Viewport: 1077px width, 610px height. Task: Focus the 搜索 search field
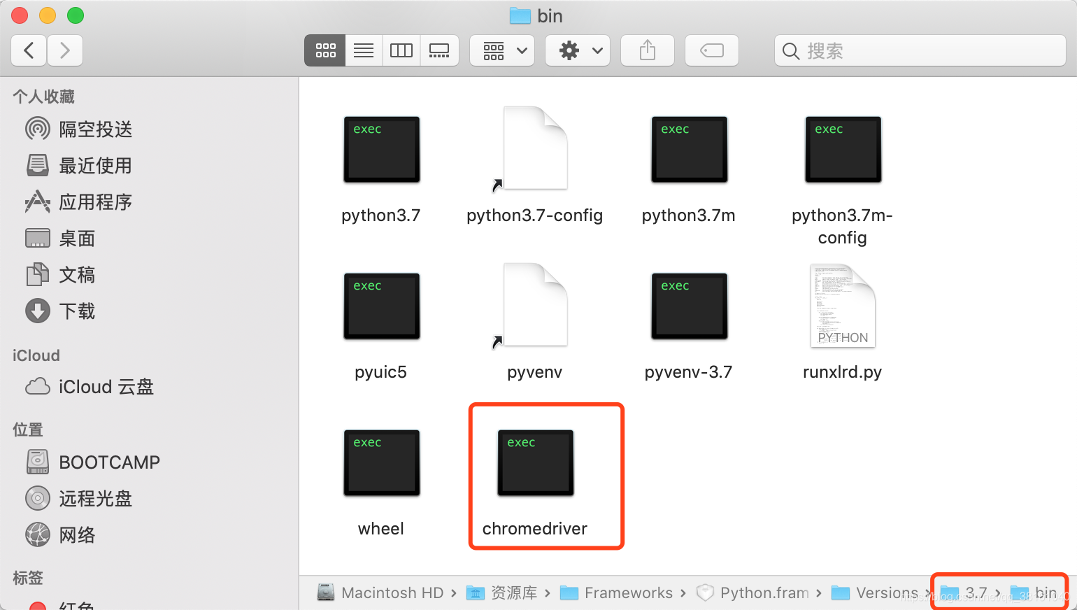(x=920, y=50)
